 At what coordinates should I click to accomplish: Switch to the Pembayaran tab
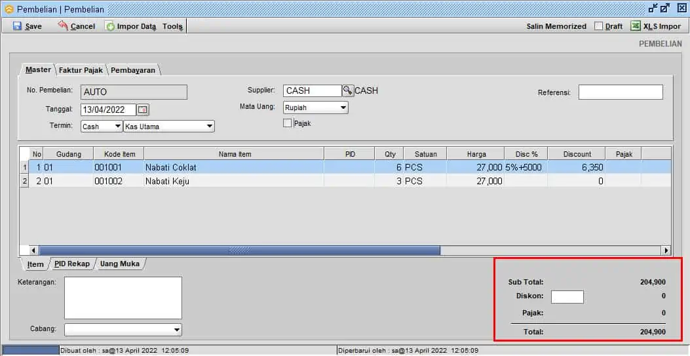click(x=133, y=70)
